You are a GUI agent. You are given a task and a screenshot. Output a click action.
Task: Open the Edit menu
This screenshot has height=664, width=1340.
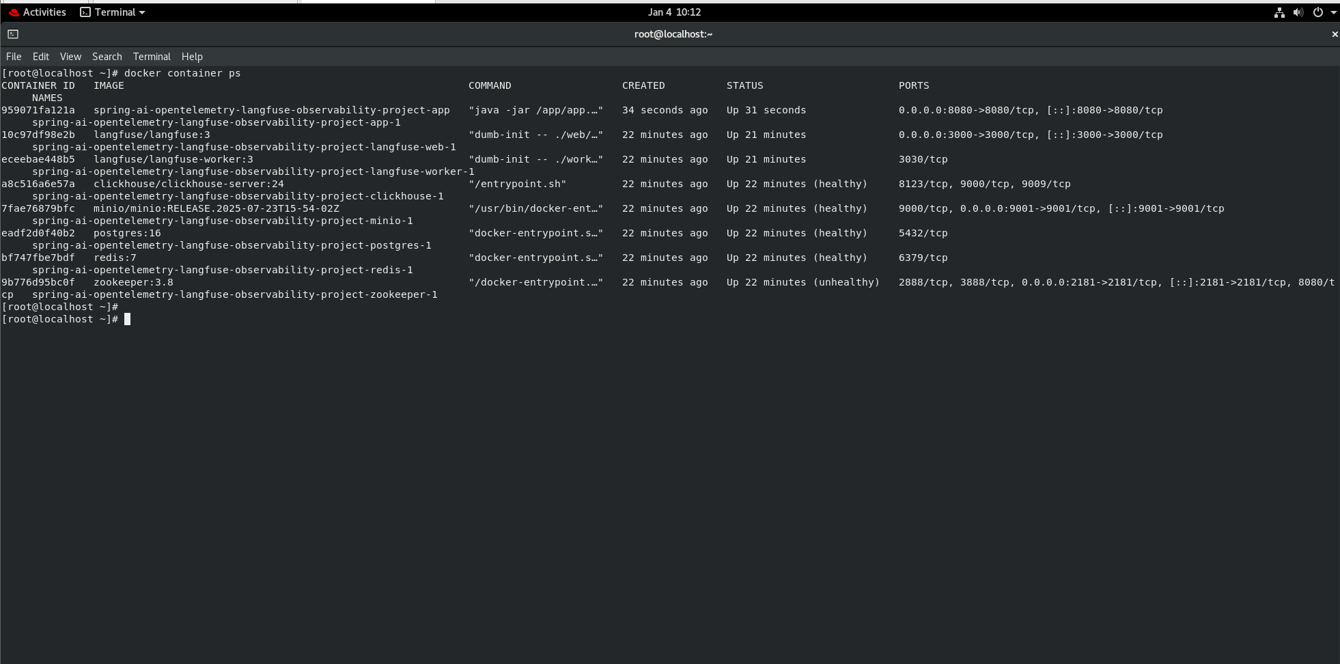coord(40,56)
